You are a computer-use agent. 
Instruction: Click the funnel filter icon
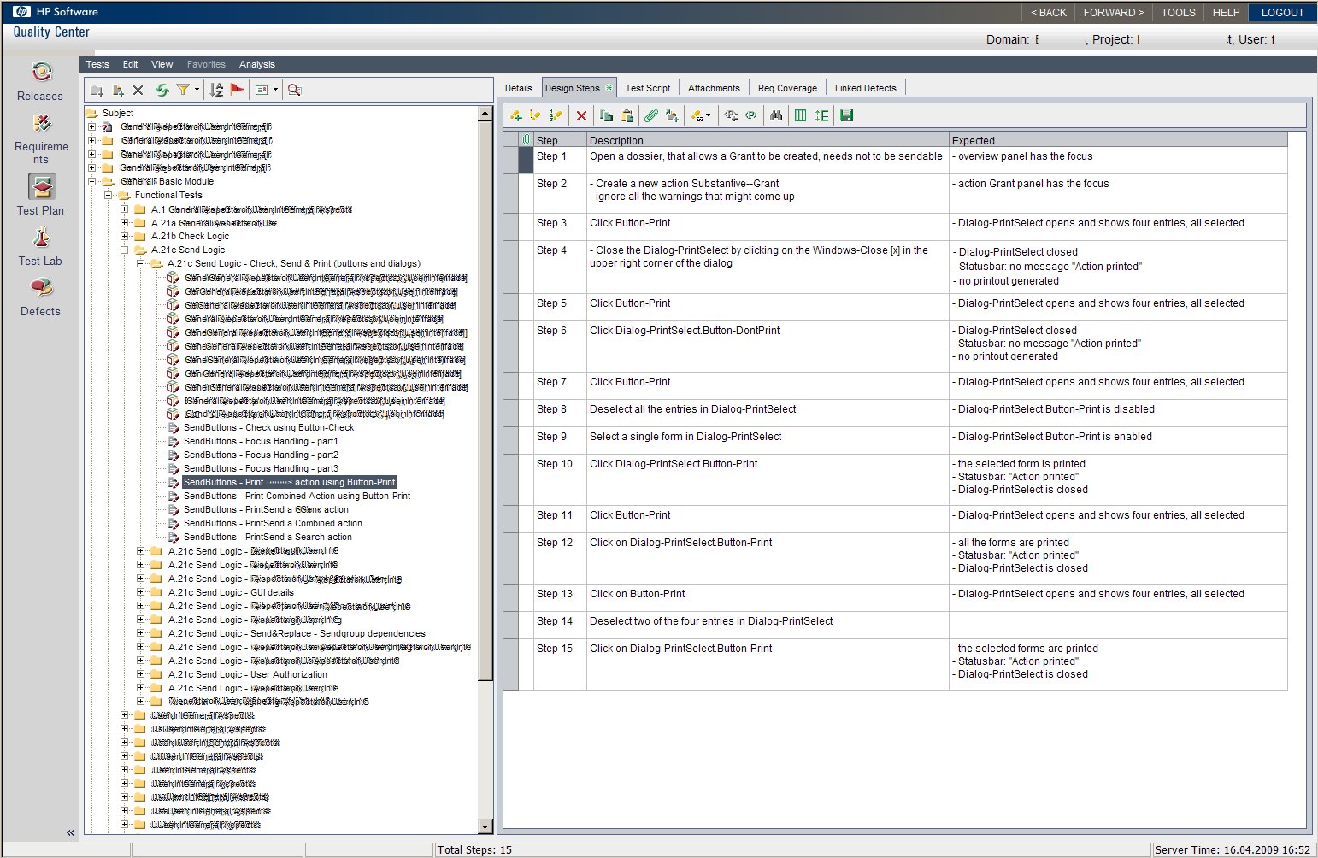[x=182, y=90]
